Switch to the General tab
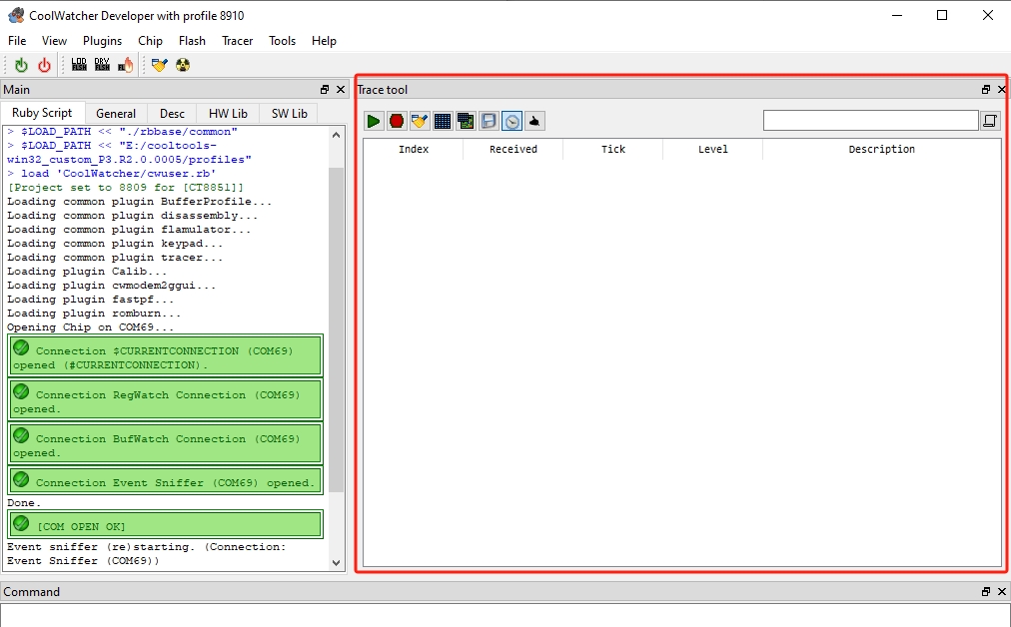The height and width of the screenshot is (627, 1011). click(x=116, y=114)
